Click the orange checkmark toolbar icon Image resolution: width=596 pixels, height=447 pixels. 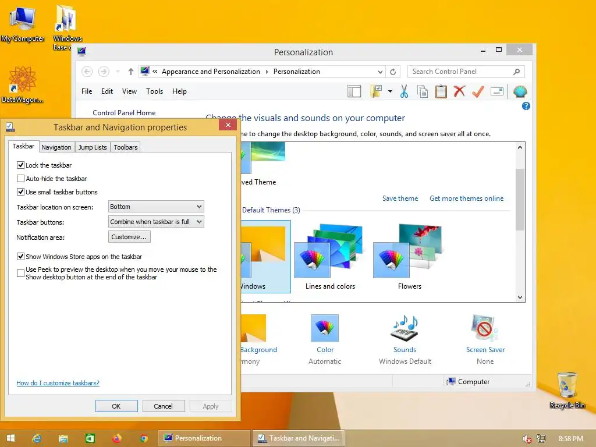pos(478,91)
